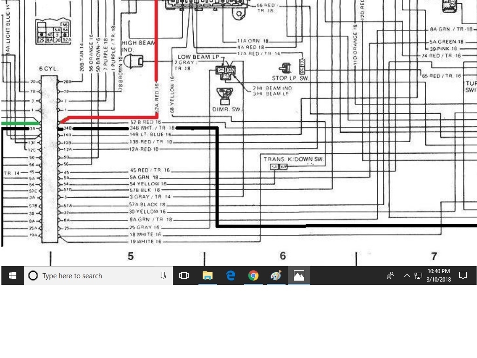The height and width of the screenshot is (358, 477).
Task: Click the 2 HI BEAM IND label
Action: click(x=272, y=88)
